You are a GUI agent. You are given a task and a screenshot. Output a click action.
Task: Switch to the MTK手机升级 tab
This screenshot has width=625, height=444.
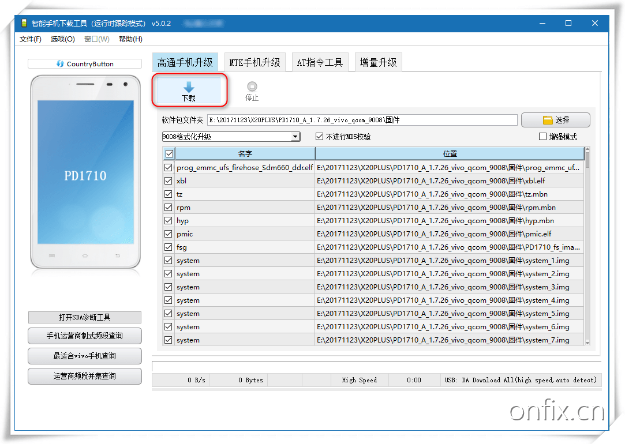(x=255, y=62)
